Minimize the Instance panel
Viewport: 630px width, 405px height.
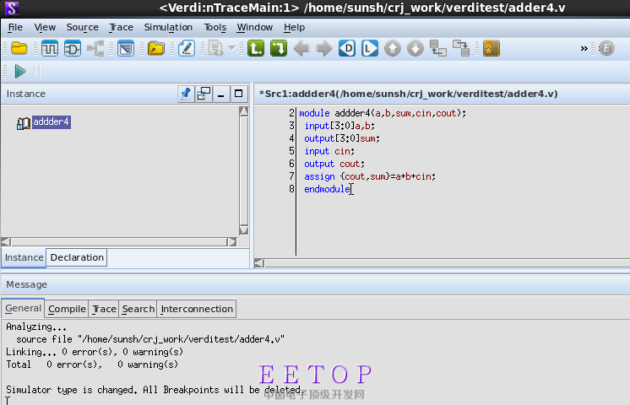[x=221, y=94]
